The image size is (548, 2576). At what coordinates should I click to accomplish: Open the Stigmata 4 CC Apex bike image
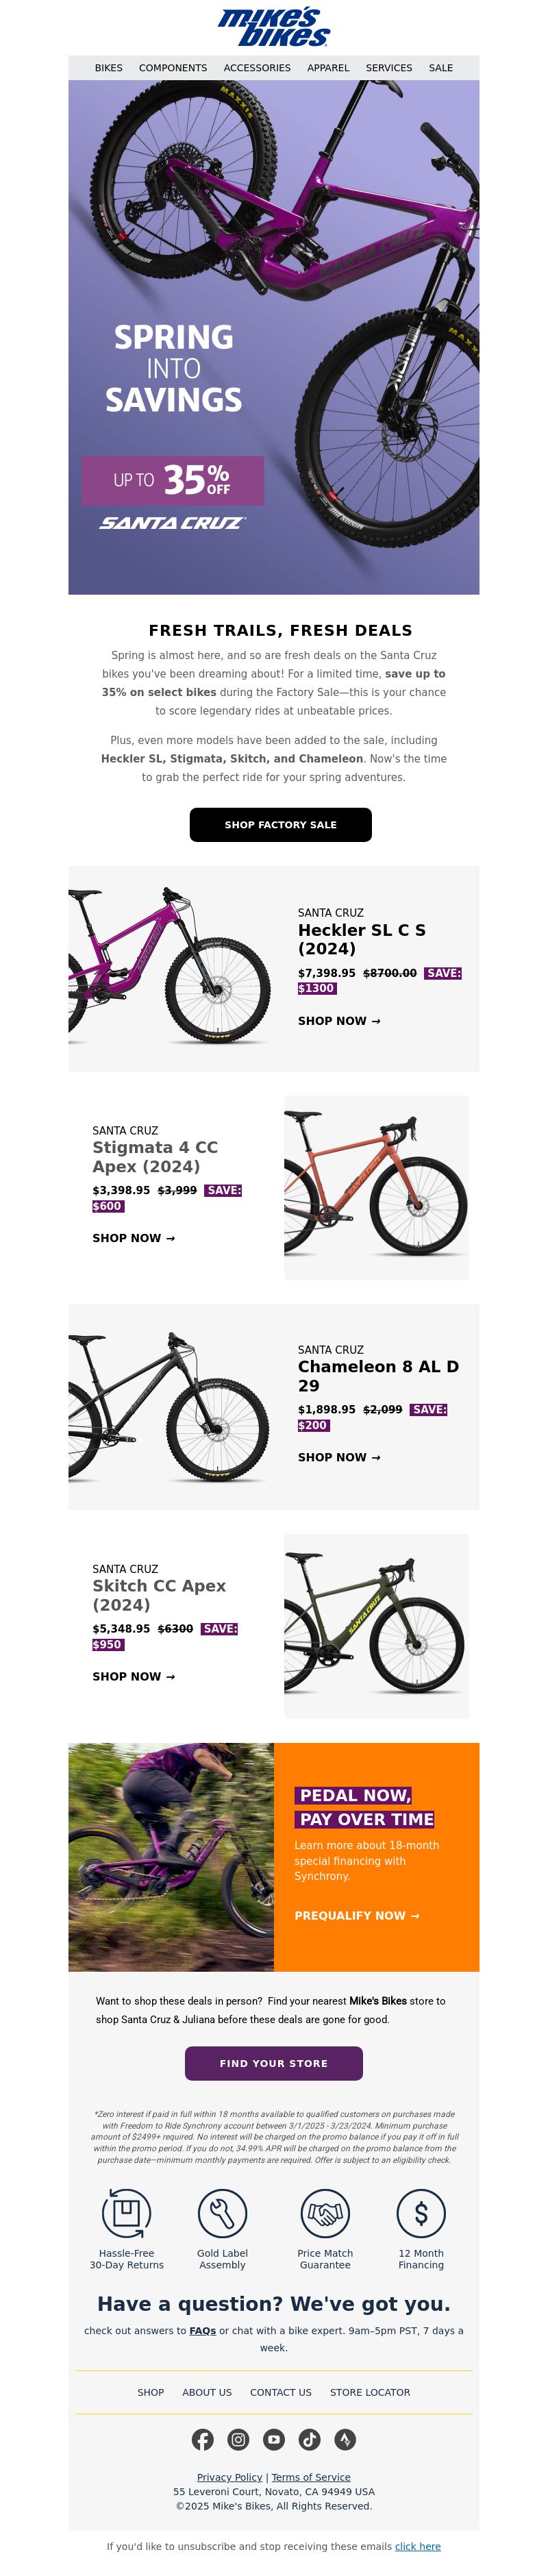(x=376, y=1187)
